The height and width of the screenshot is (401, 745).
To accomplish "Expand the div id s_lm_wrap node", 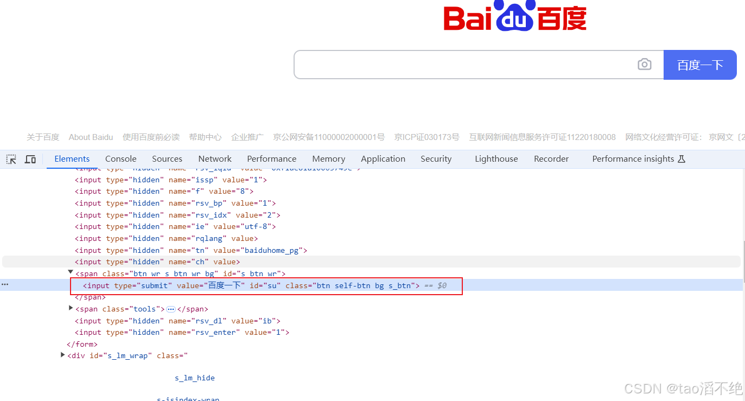I will (x=63, y=355).
